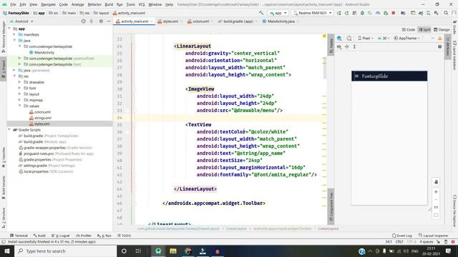Click the Design Surface layers icon
Screen dimensions: 458x257
339,38
